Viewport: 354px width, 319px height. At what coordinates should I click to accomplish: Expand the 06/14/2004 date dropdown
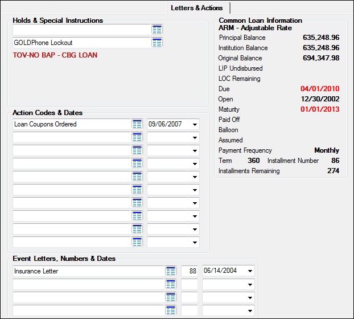click(250, 271)
